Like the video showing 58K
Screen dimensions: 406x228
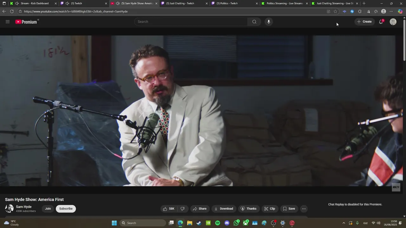click(168, 209)
